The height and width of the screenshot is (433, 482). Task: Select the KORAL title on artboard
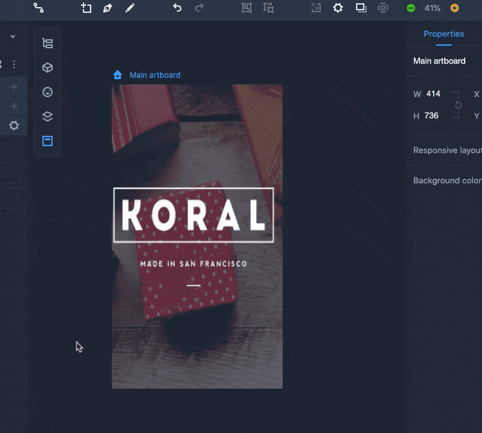point(193,215)
